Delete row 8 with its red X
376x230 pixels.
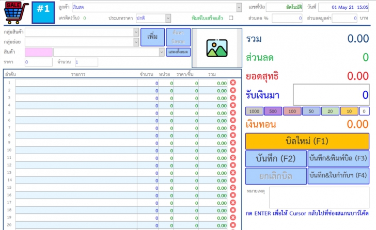pyautogui.click(x=233, y=135)
